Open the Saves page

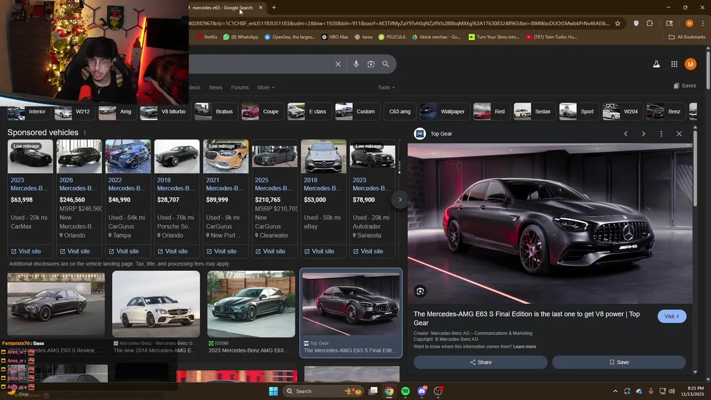pos(684,86)
